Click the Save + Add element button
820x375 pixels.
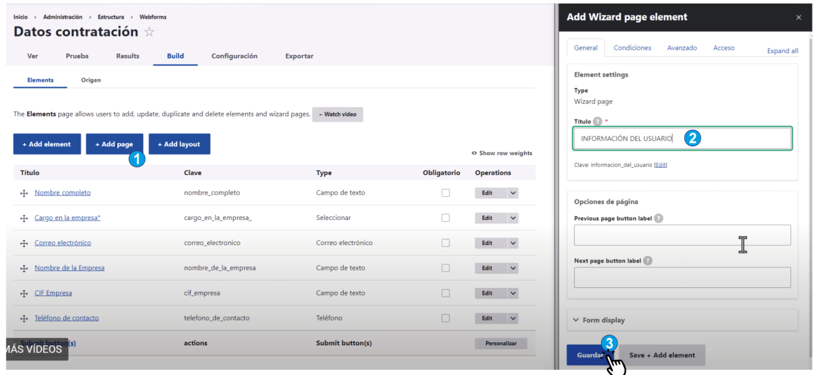662,355
